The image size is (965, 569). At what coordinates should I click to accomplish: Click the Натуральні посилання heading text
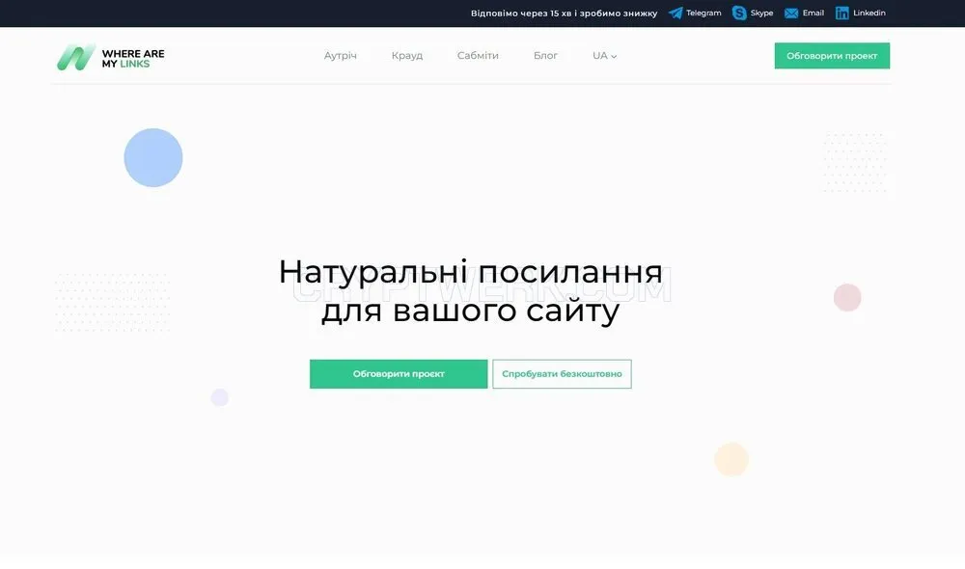470,271
